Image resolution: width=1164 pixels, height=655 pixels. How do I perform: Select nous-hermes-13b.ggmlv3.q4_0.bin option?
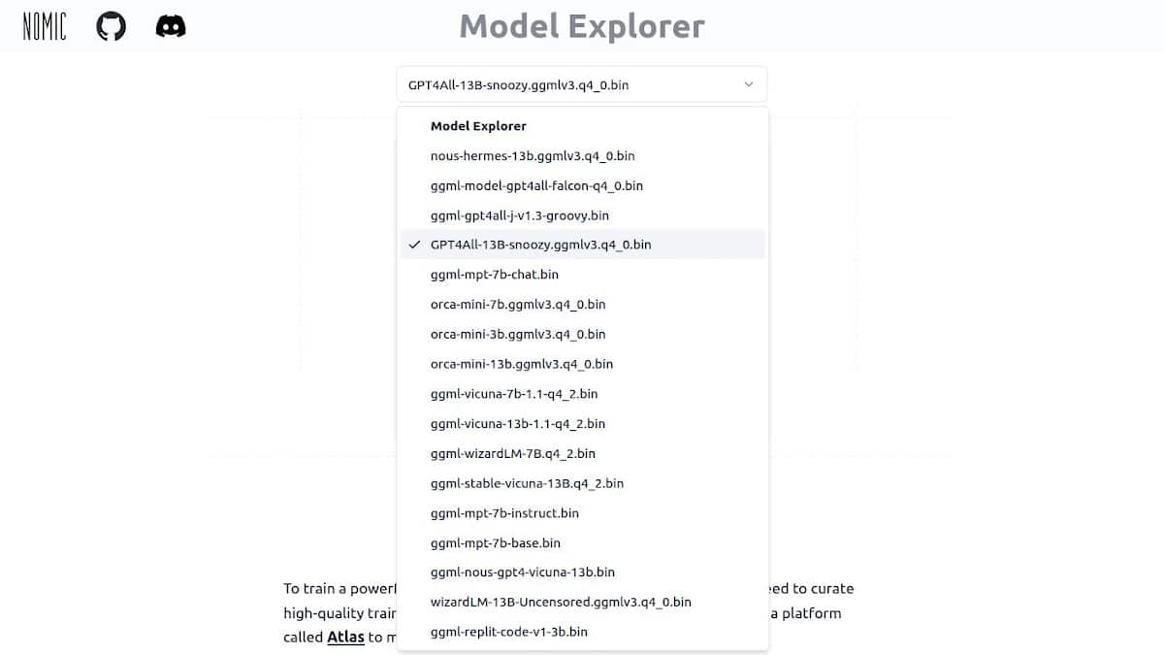(x=533, y=155)
